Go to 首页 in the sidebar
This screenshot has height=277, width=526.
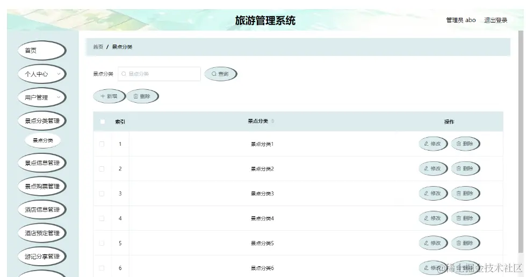(x=42, y=51)
